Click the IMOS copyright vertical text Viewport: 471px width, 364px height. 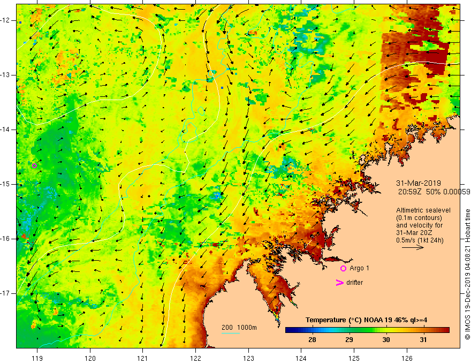[467, 275]
